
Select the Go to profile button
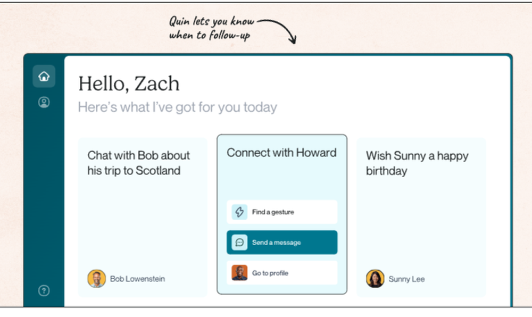pyautogui.click(x=282, y=273)
